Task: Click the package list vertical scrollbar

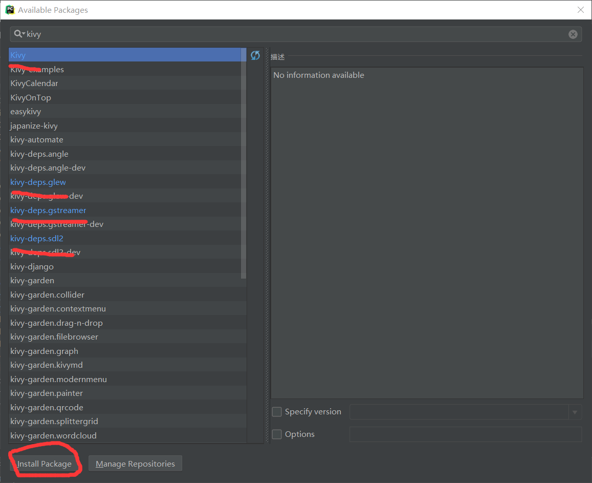Action: point(244,163)
